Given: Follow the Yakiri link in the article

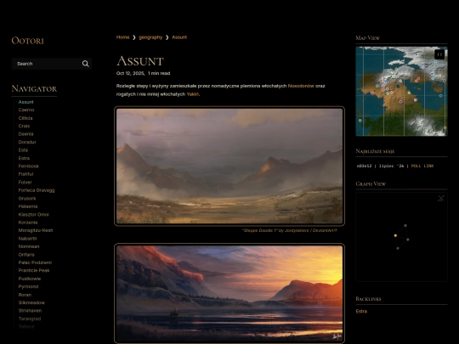Looking at the screenshot, I should coord(193,94).
